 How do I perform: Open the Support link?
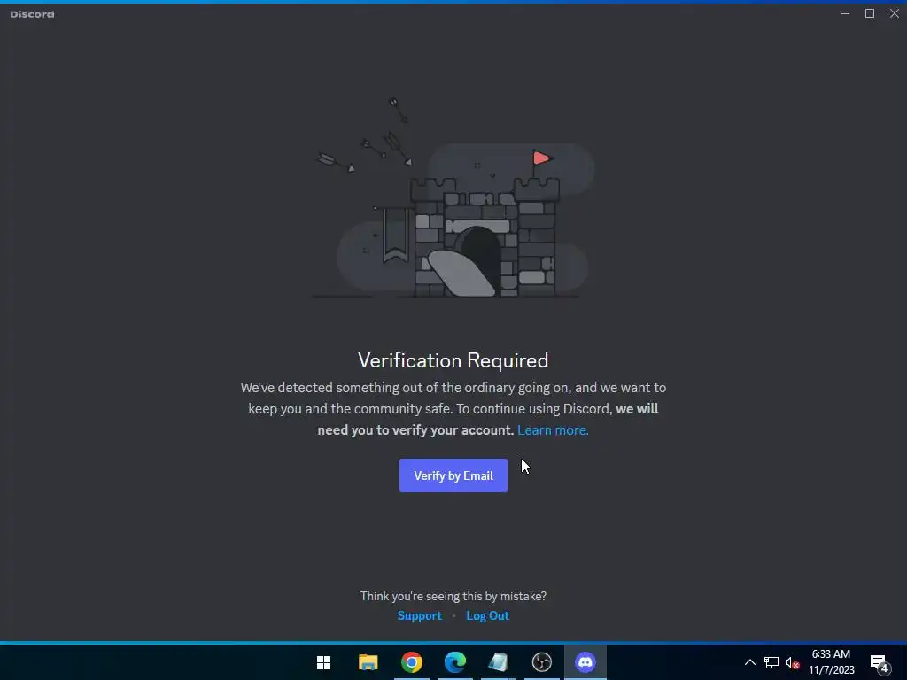419,616
